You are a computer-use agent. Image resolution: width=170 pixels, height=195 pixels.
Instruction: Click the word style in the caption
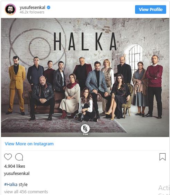23,184
